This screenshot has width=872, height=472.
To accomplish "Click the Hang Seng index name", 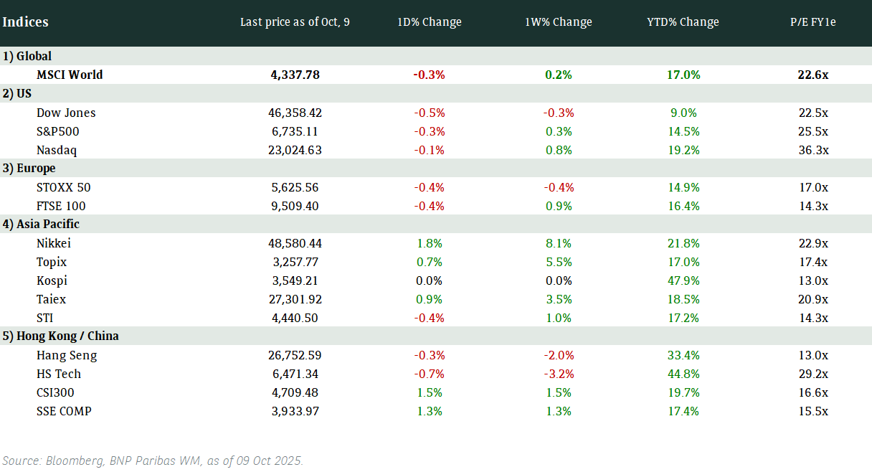I will click(67, 355).
